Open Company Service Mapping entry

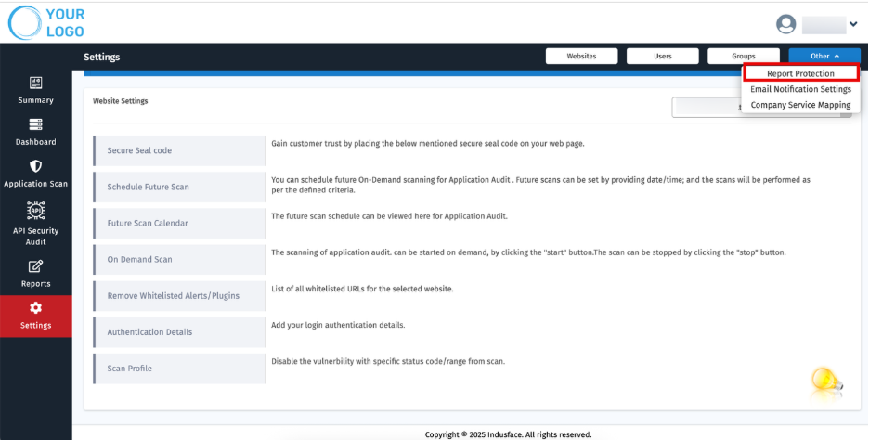coord(800,105)
